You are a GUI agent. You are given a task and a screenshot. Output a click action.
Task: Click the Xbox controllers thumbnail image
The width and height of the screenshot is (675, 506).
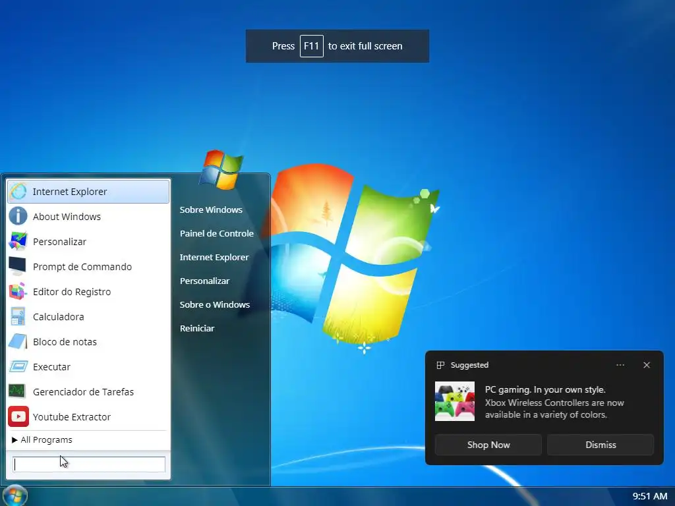click(455, 401)
